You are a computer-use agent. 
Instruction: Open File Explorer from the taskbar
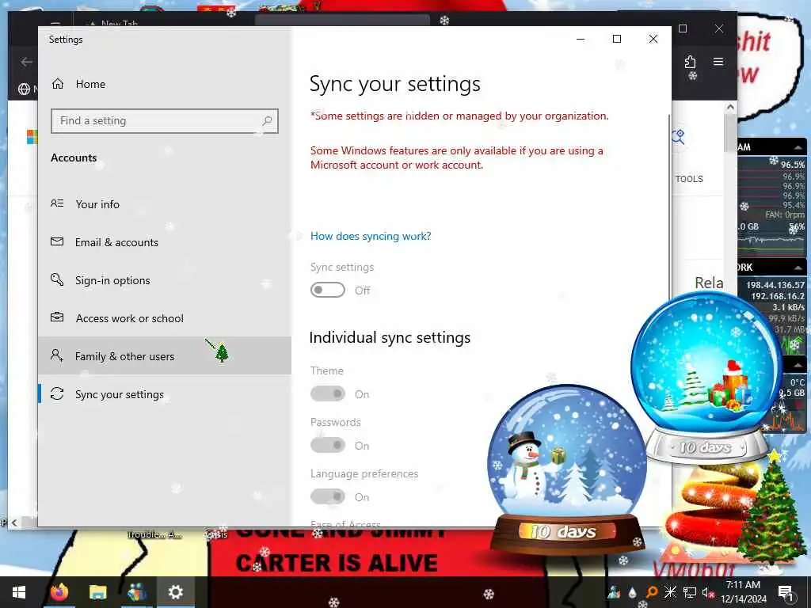tap(97, 592)
